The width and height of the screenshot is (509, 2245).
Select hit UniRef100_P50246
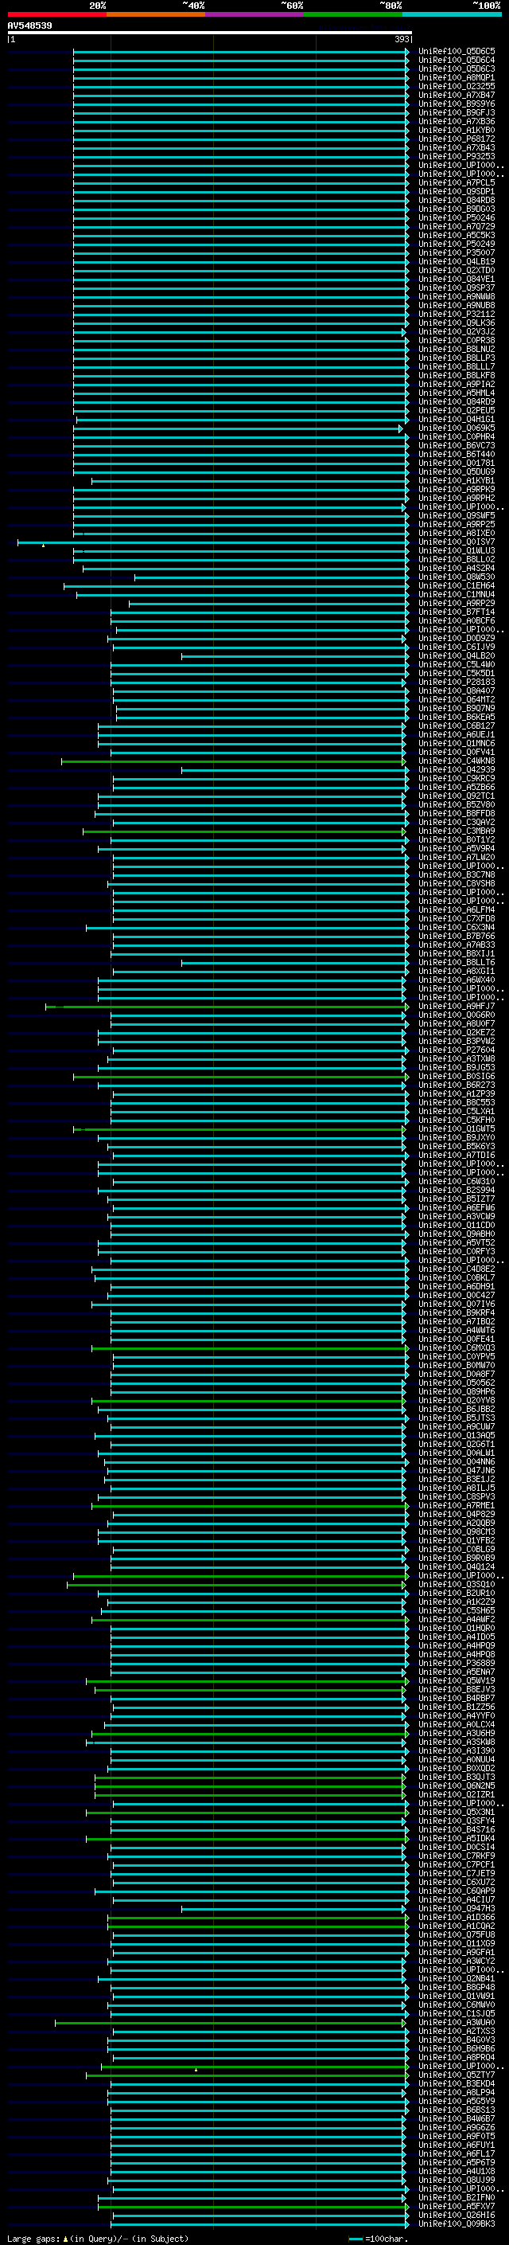tap(457, 218)
